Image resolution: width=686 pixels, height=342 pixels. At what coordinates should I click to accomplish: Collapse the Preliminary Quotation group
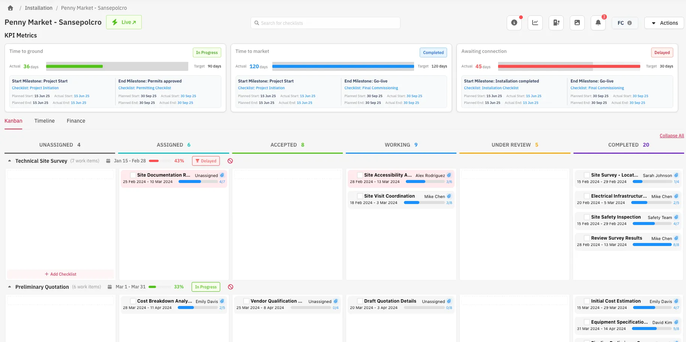(x=10, y=287)
